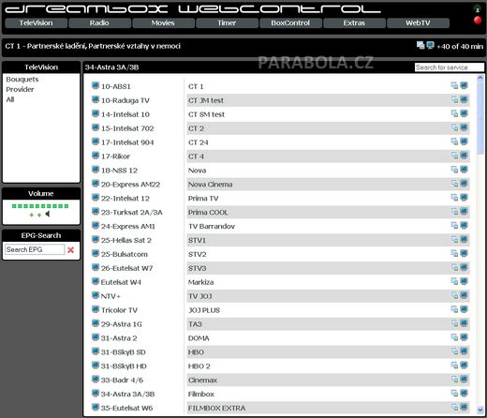Select the 29-Astra 1G bouquet
Viewport: 487px width, 418px height.
pyautogui.click(x=122, y=324)
